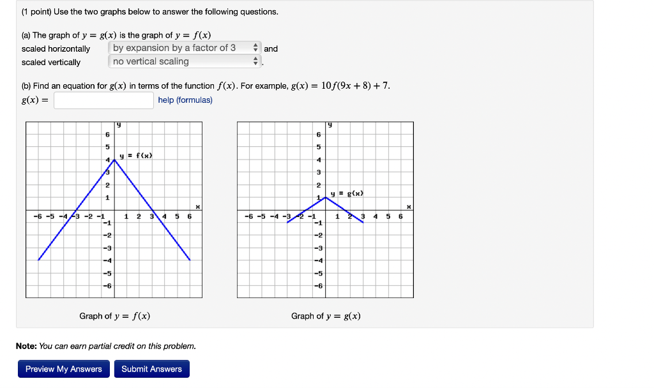Viewport: 654px width, 388px height.
Task: Click the stepper arrows beside 'by expansion by a factor of 3'
Action: pos(255,47)
